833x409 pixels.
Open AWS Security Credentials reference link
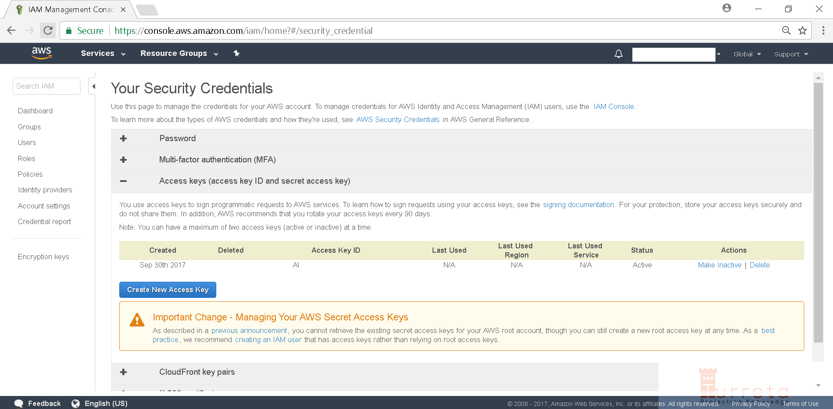398,119
